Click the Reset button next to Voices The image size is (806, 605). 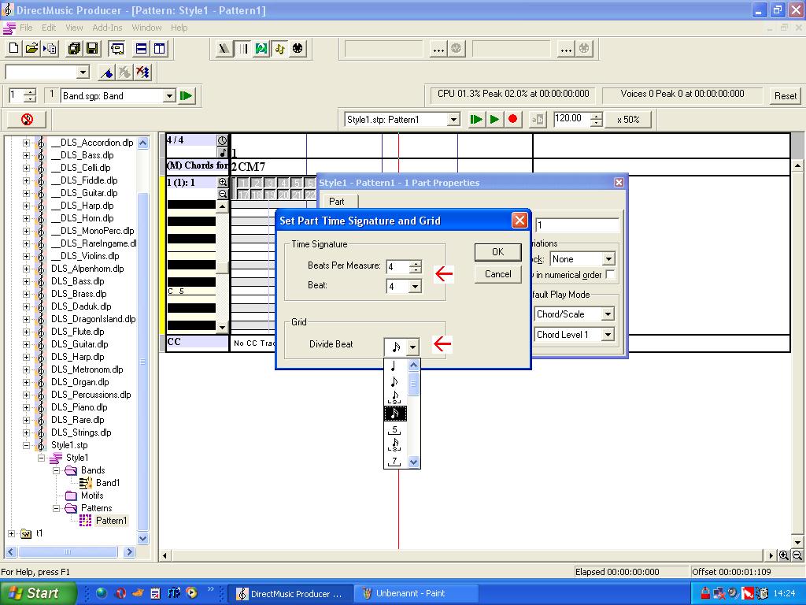785,96
